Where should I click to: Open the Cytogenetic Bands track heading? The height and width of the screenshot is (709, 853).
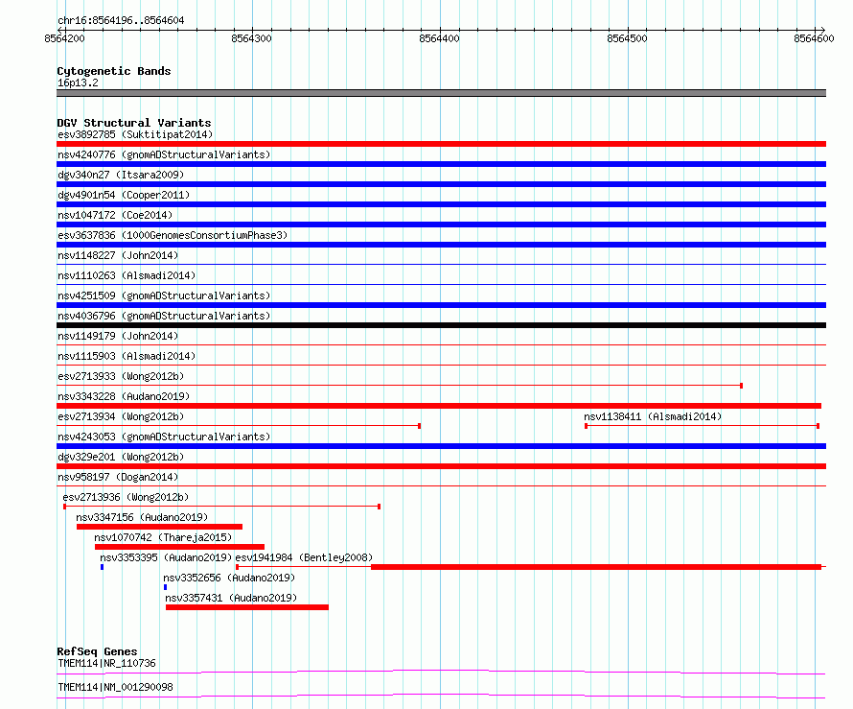pyautogui.click(x=114, y=71)
